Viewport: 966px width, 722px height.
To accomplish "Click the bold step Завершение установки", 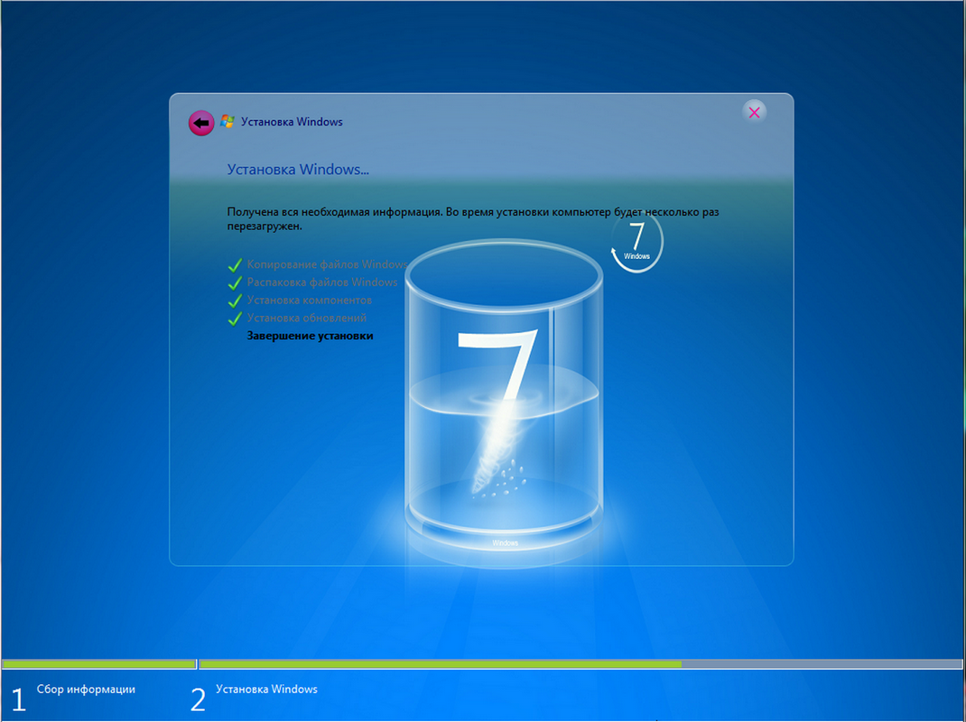I will pos(310,336).
